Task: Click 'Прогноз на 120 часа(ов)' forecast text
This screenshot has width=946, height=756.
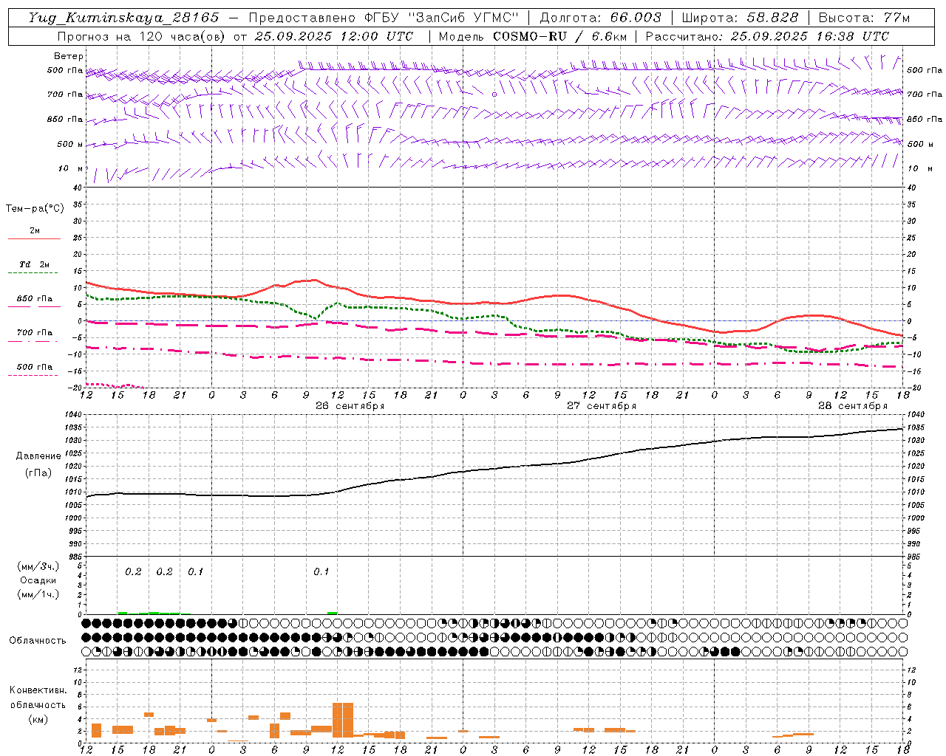Action: click(x=142, y=36)
